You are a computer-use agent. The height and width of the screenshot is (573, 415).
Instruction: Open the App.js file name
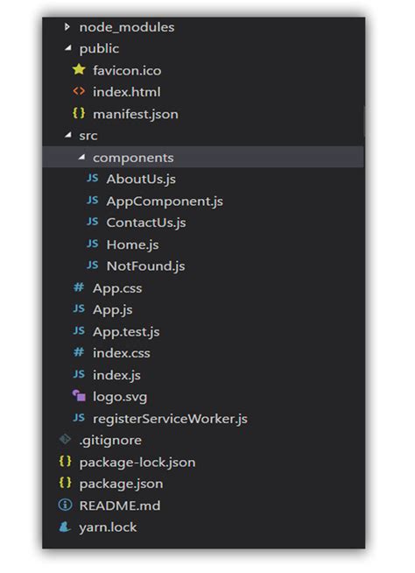pos(113,310)
